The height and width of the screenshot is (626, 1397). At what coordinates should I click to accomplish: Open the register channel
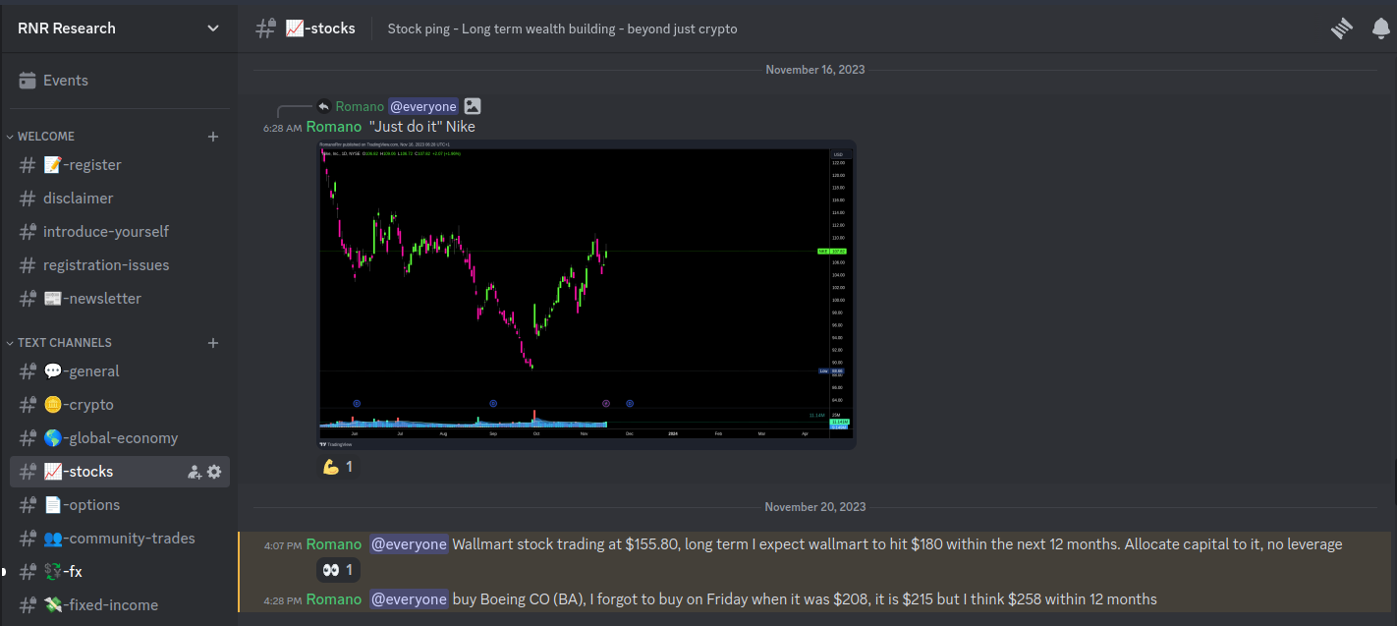pos(119,165)
